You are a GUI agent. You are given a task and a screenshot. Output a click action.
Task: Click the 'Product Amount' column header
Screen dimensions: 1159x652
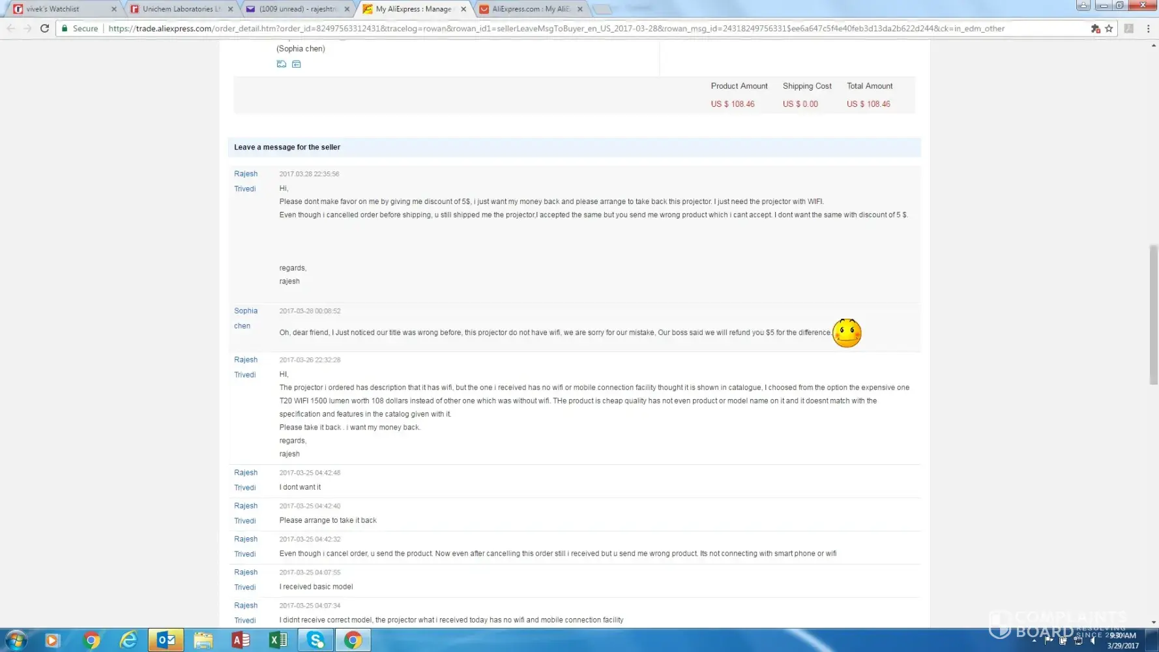click(739, 86)
